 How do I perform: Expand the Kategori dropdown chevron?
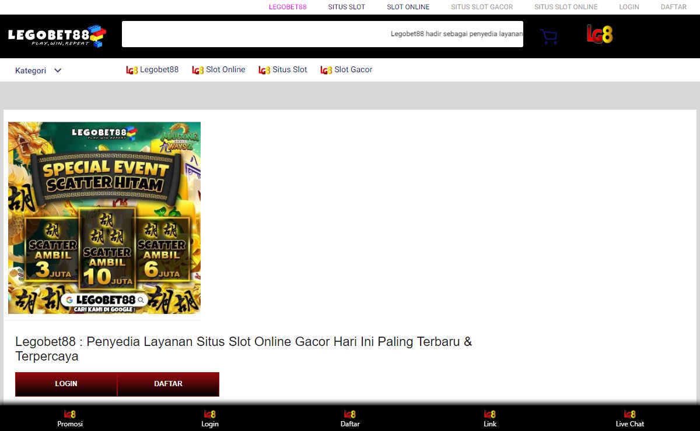click(x=58, y=70)
